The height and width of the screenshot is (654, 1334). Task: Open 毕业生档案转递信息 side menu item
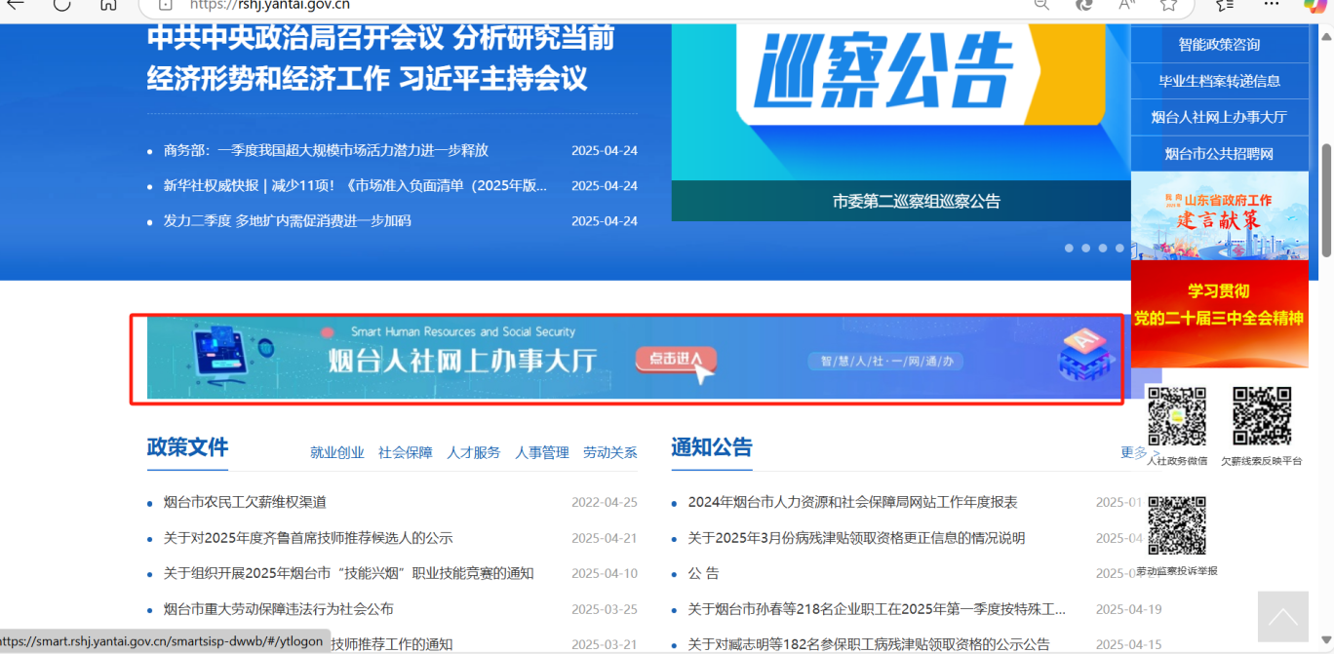point(1219,81)
